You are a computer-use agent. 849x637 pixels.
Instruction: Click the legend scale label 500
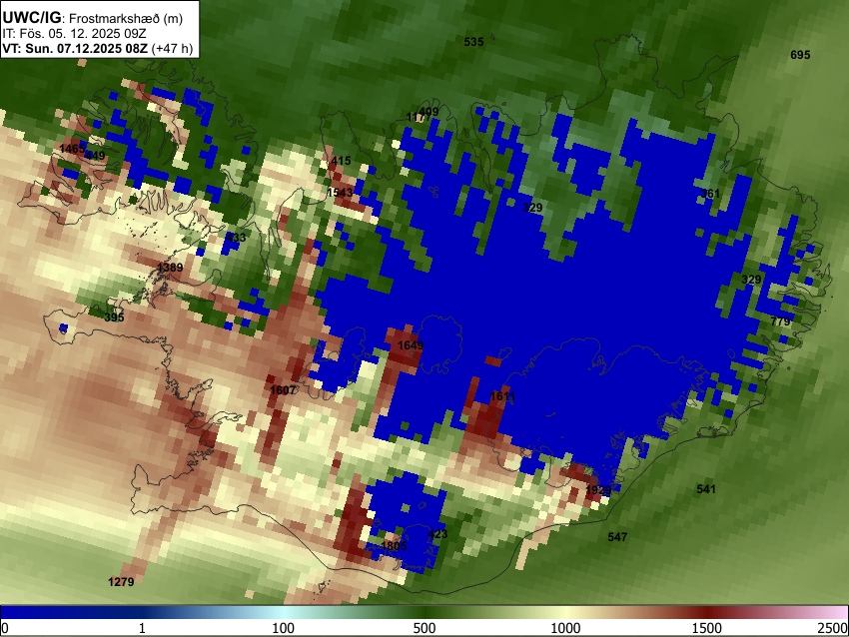click(x=424, y=628)
